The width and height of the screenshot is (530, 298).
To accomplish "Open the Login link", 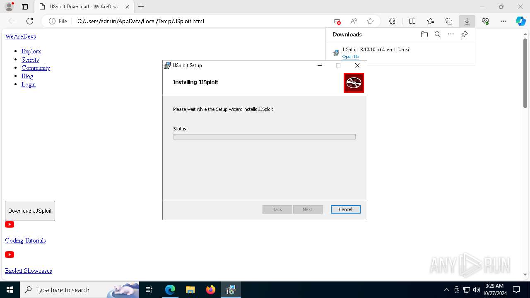I will tap(29, 84).
